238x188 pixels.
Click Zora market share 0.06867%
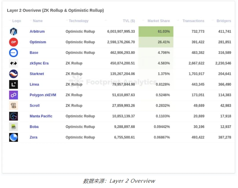162,137
